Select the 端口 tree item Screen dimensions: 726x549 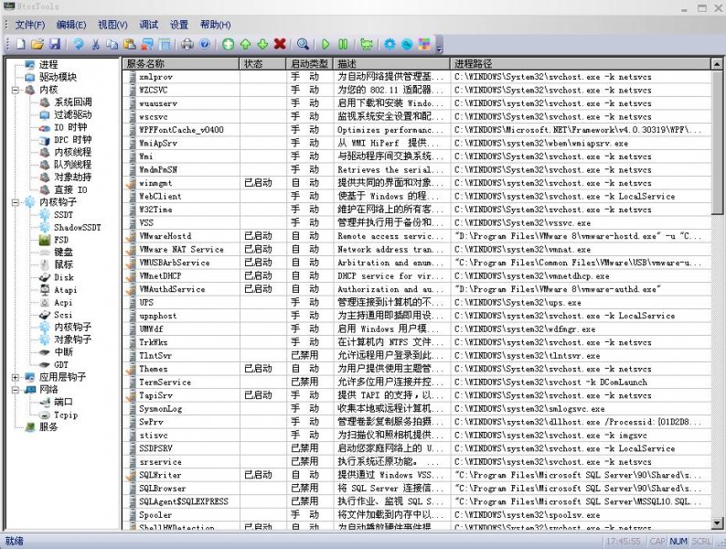tap(63, 402)
